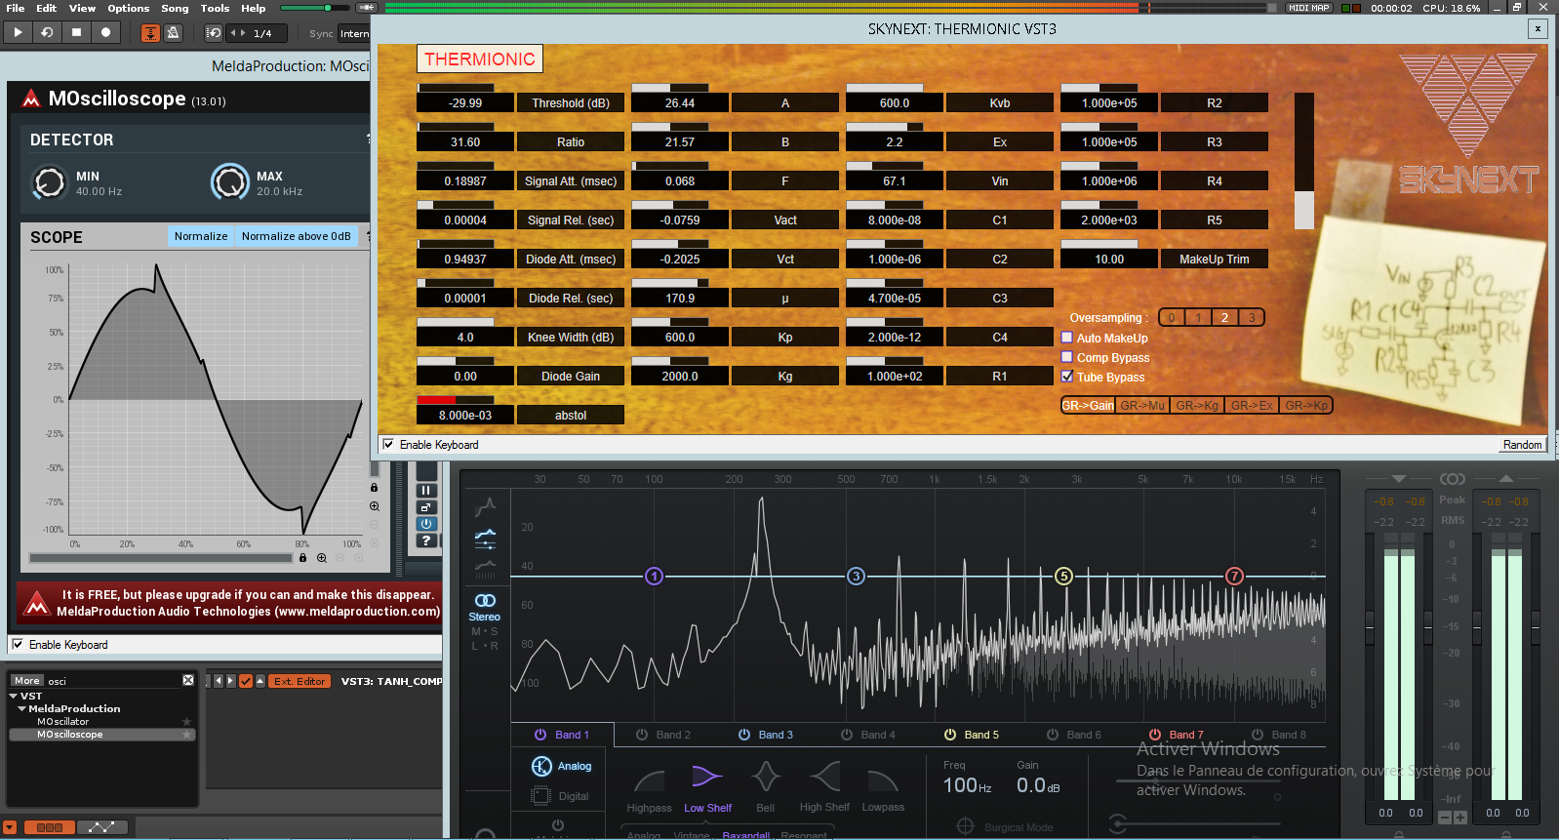The height and width of the screenshot is (840, 1559).
Task: Open the Edit menu
Action: (x=47, y=8)
